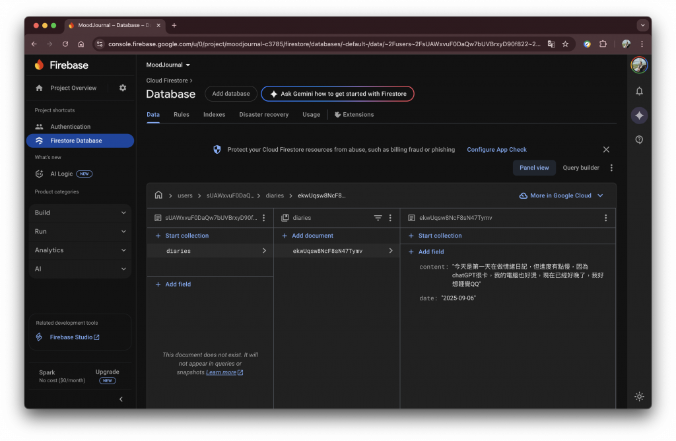
Task: Open help question mark icon
Action: [639, 140]
